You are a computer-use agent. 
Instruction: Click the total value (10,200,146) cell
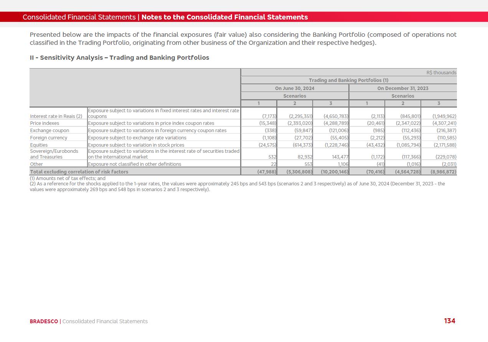click(334, 172)
